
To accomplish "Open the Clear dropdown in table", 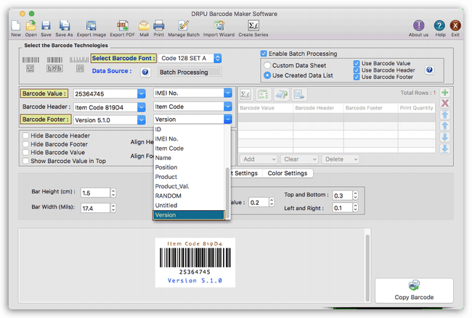I will coord(300,159).
